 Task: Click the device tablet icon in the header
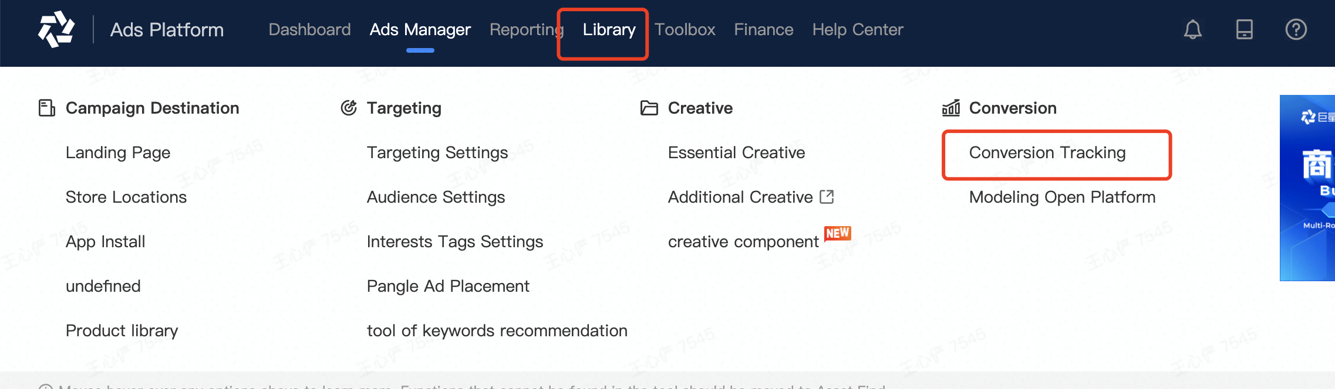click(1244, 29)
